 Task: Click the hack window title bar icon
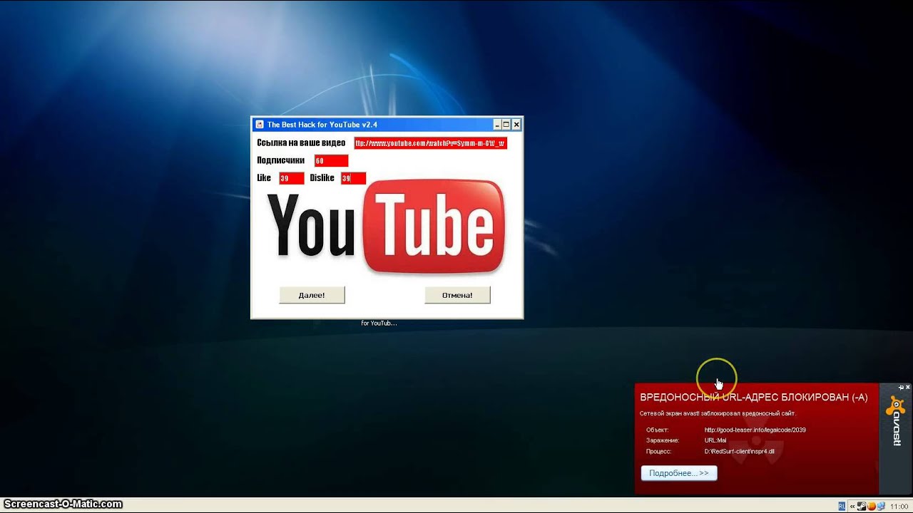click(260, 125)
